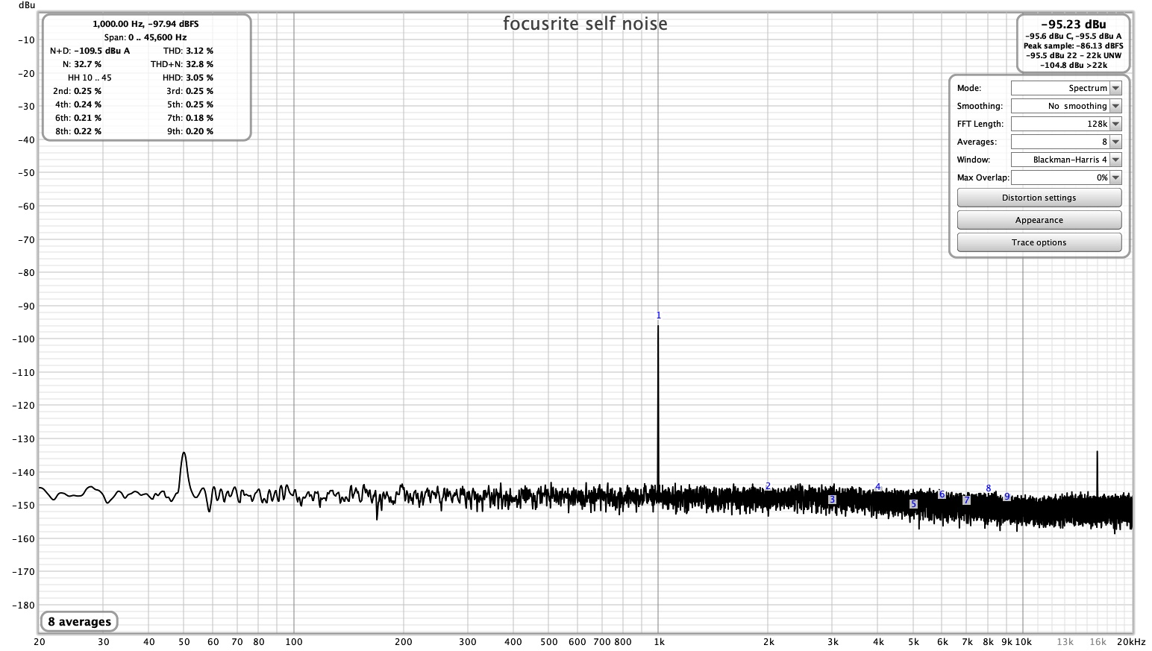
Task: Click the 'N+D: -109.5 dBu A' reading
Action: (90, 51)
